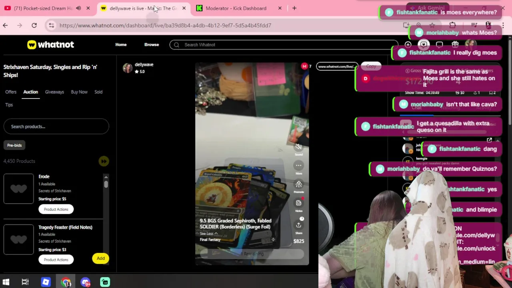Image resolution: width=512 pixels, height=288 pixels.
Task: Open the Notes icon on the video
Action: [298, 203]
